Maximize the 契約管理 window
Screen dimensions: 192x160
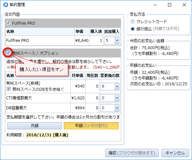point(170,5)
